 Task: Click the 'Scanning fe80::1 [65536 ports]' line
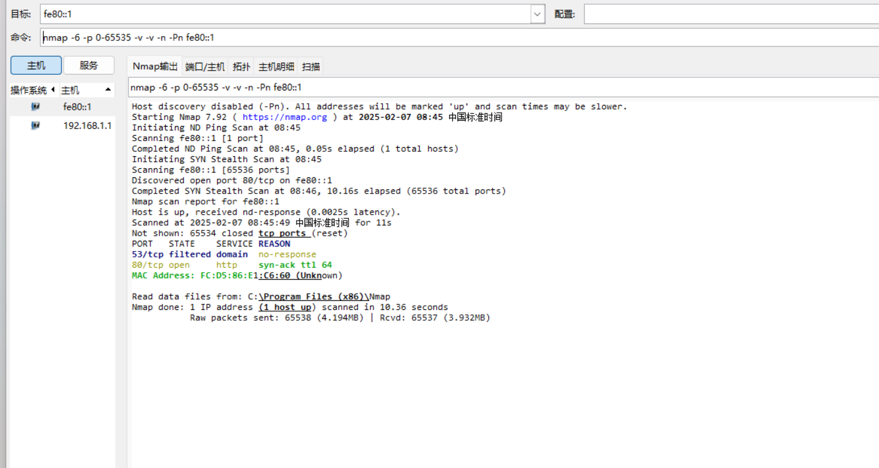[x=211, y=169]
